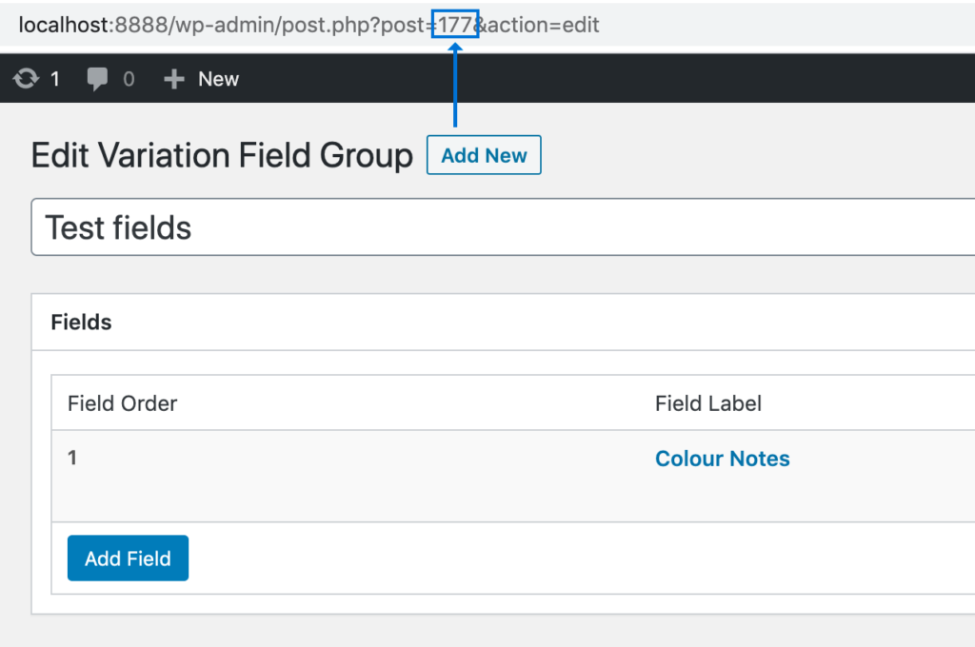Open the New menu in the admin bar
The height and width of the screenshot is (647, 975).
point(218,79)
